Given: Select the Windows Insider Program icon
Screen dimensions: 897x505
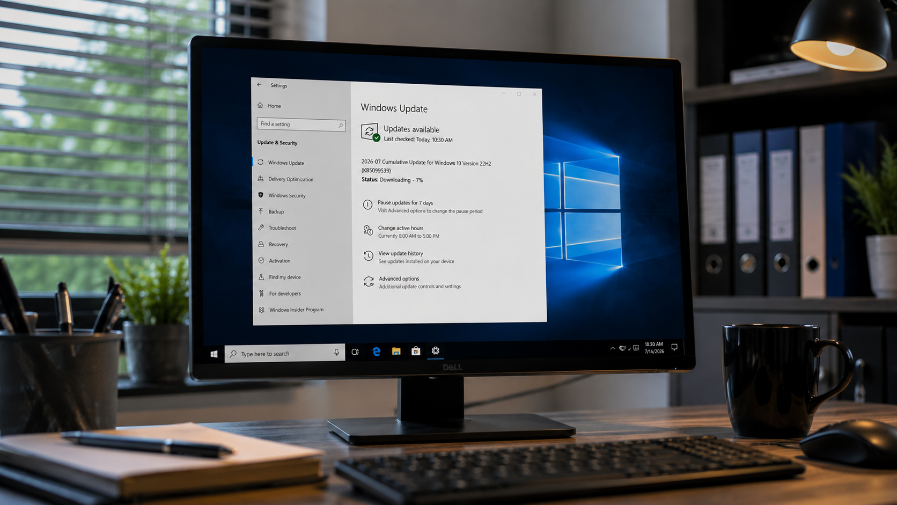Looking at the screenshot, I should (262, 310).
